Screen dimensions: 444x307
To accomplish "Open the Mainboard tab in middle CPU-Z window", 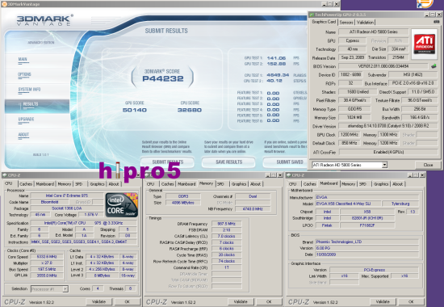I will pos(186,184).
